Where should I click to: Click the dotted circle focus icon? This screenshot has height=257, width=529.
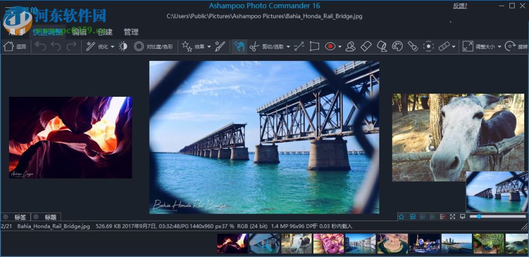click(x=428, y=47)
